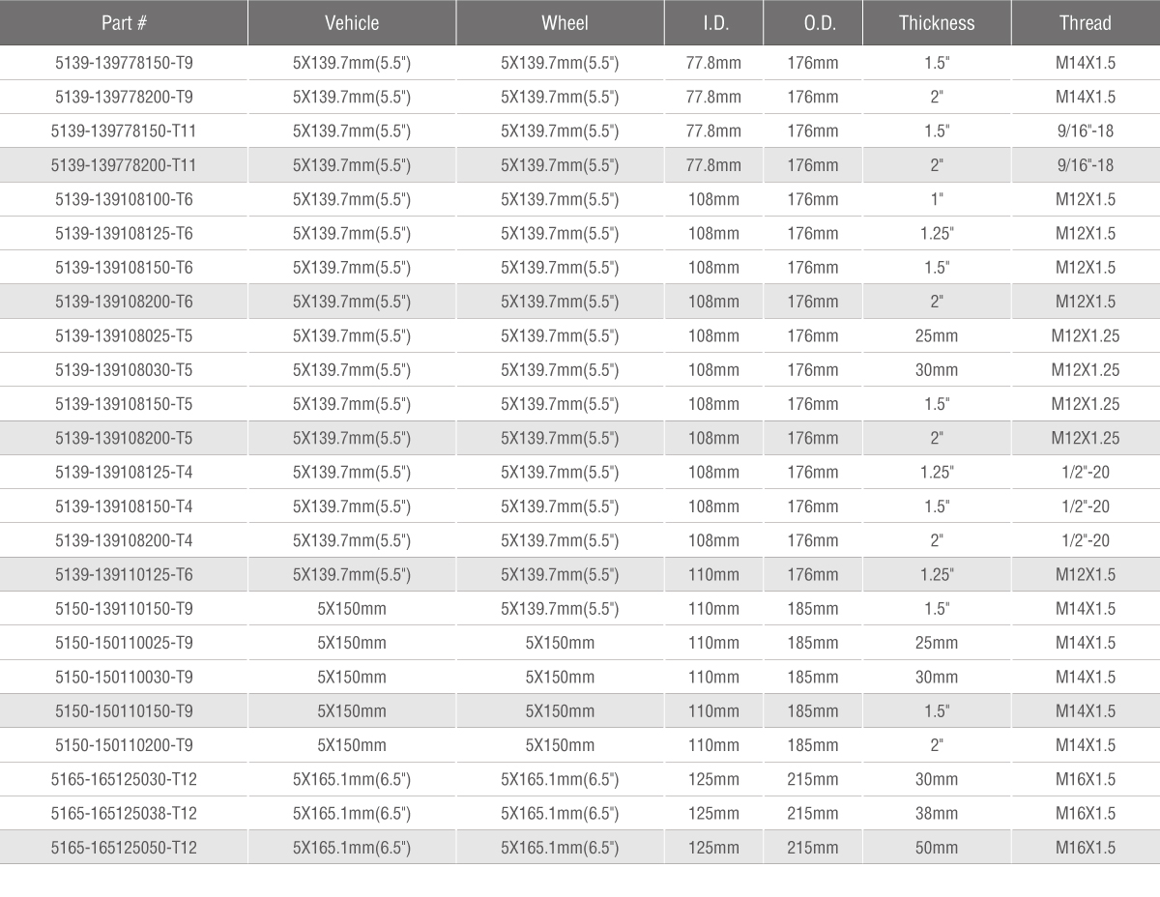Click part number 5139-139108100-T6
This screenshot has width=1160, height=897.
[x=124, y=199]
